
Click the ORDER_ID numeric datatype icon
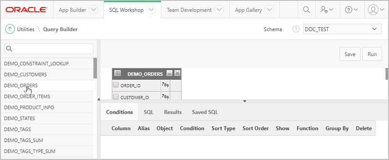[x=165, y=85]
